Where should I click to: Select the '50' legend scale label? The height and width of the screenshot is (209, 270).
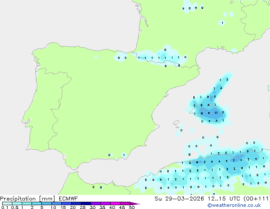pos(132,207)
